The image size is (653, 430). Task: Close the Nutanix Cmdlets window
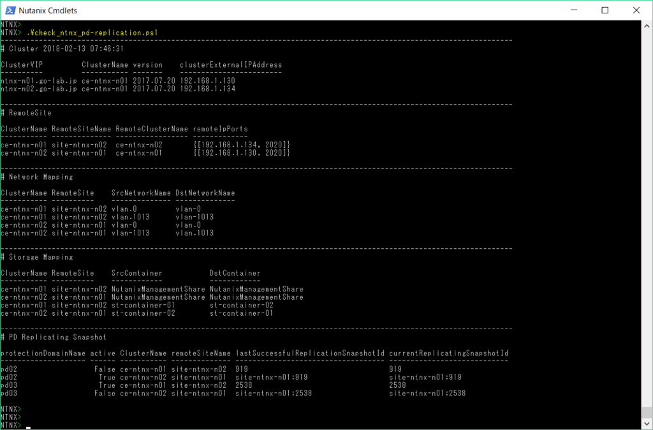636,10
